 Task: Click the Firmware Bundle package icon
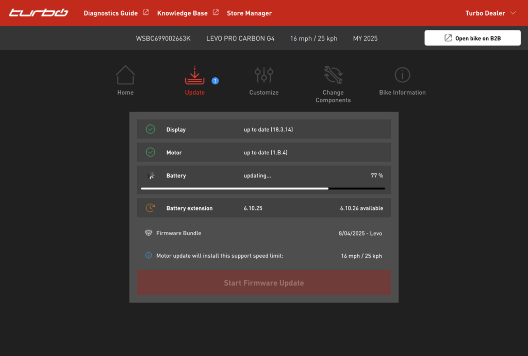coord(148,233)
